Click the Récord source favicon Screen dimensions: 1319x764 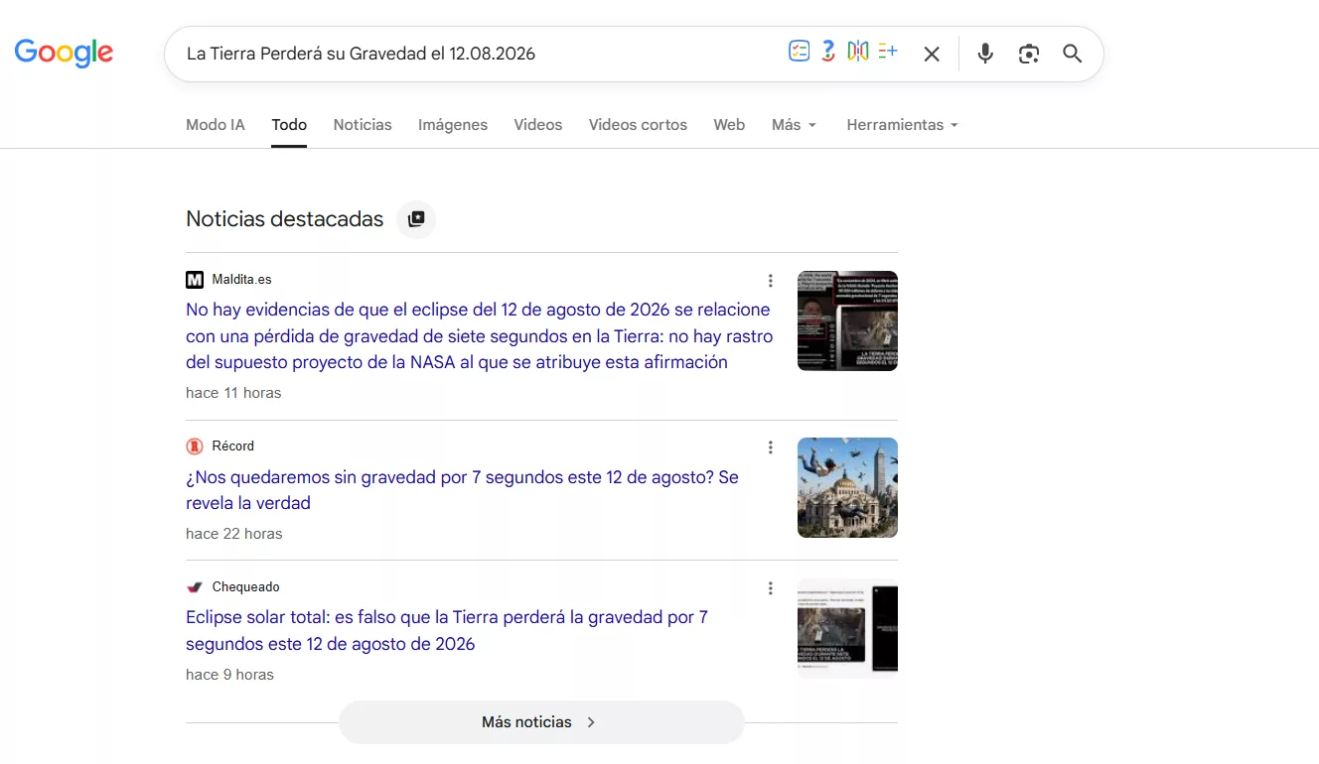point(195,446)
